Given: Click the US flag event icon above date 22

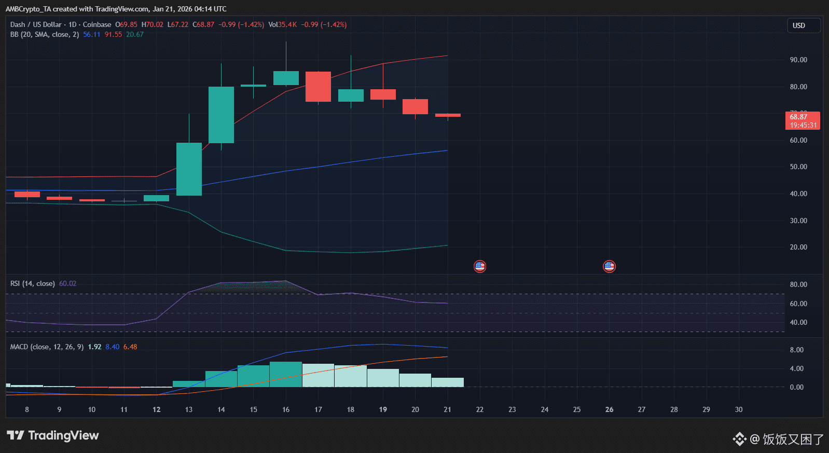Looking at the screenshot, I should pyautogui.click(x=480, y=266).
